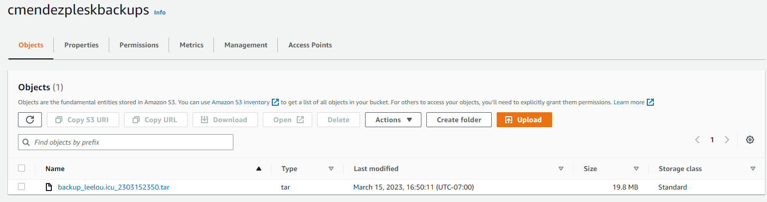Viewport: 767px width, 202px height.
Task: Focus the Find objects by prefix field
Action: [x=131, y=142]
